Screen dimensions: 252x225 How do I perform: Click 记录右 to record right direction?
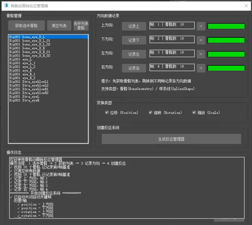pos(134,68)
